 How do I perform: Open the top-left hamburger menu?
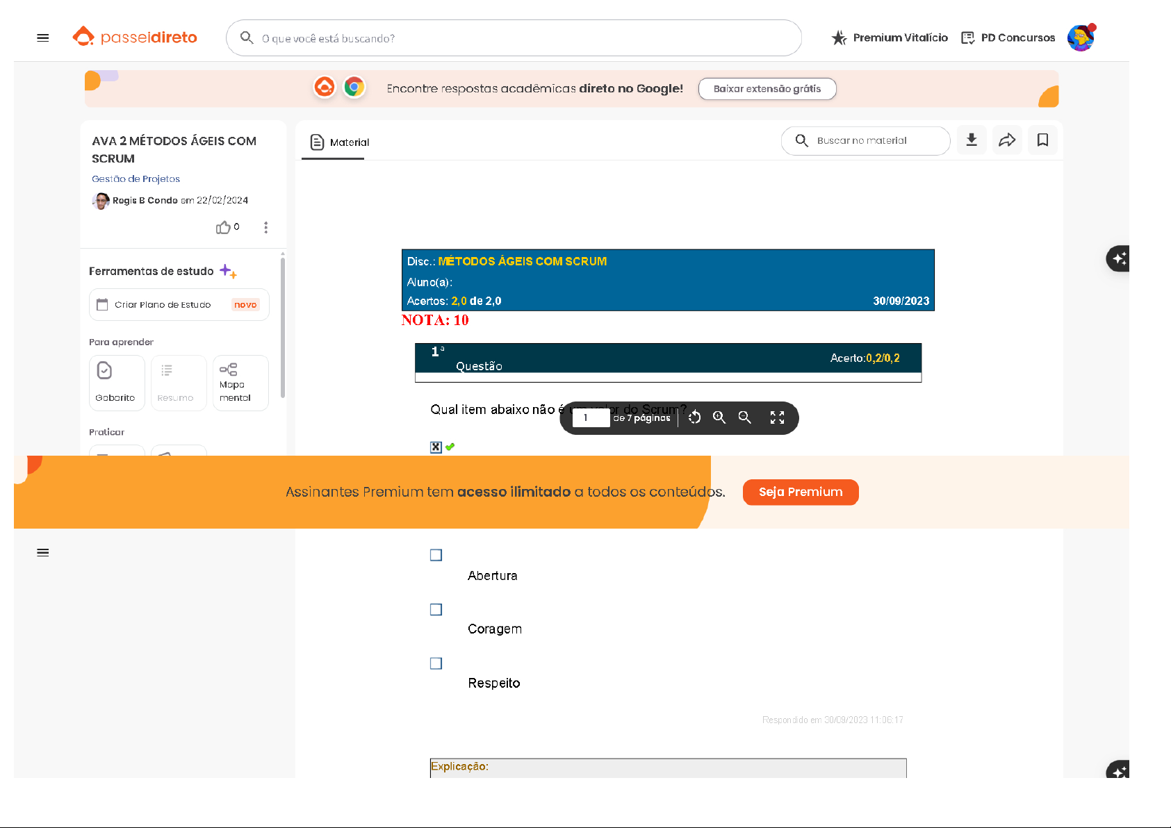pos(43,38)
